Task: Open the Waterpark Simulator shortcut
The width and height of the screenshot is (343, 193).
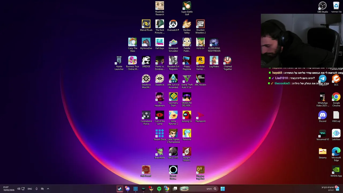Action: click(x=173, y=45)
